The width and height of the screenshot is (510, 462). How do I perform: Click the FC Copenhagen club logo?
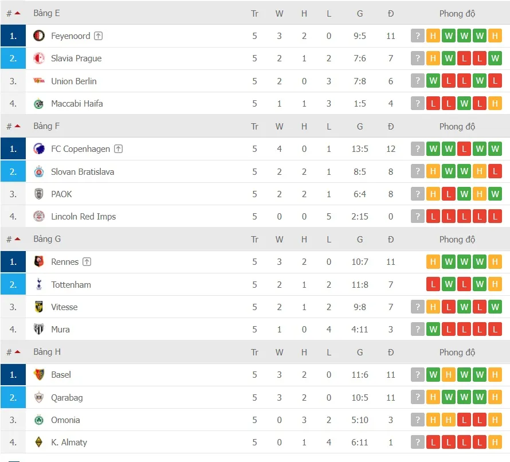pos(38,148)
